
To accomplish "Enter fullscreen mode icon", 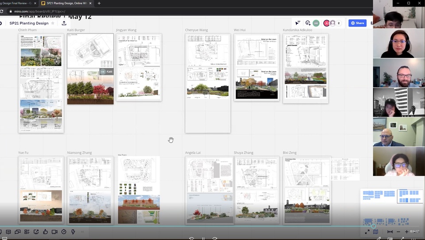I will [x=367, y=232].
